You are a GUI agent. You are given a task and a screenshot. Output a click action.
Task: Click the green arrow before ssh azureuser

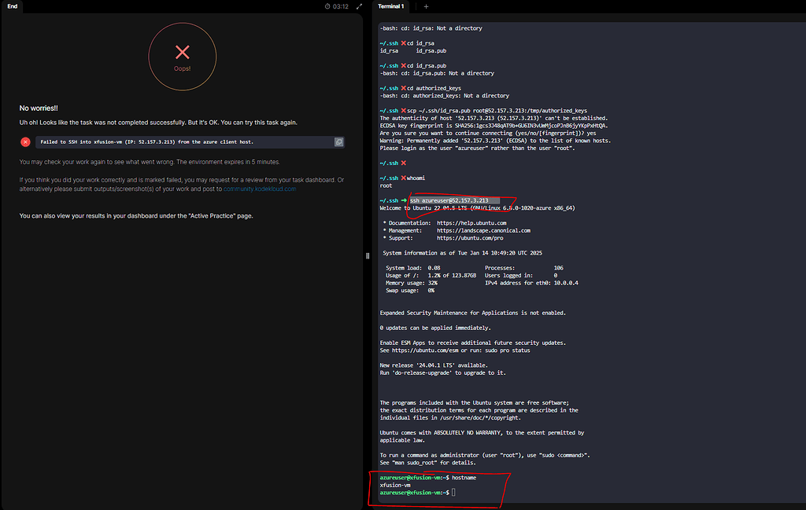coord(404,200)
